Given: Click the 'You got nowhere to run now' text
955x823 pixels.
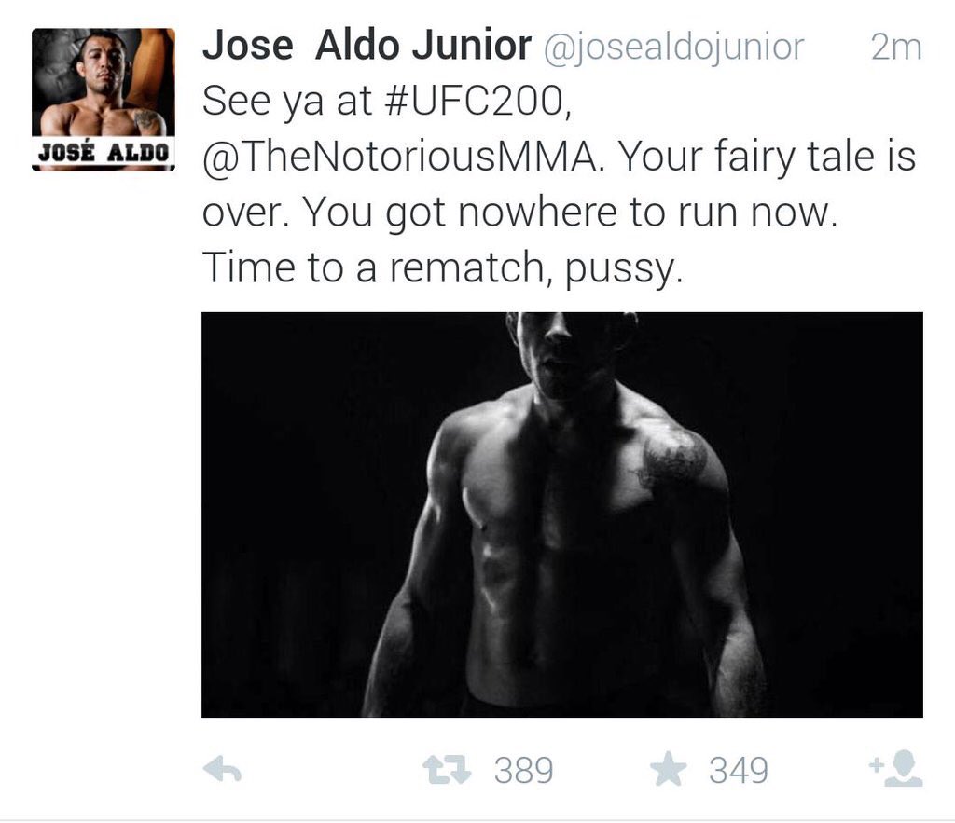Looking at the screenshot, I should pos(569,213).
